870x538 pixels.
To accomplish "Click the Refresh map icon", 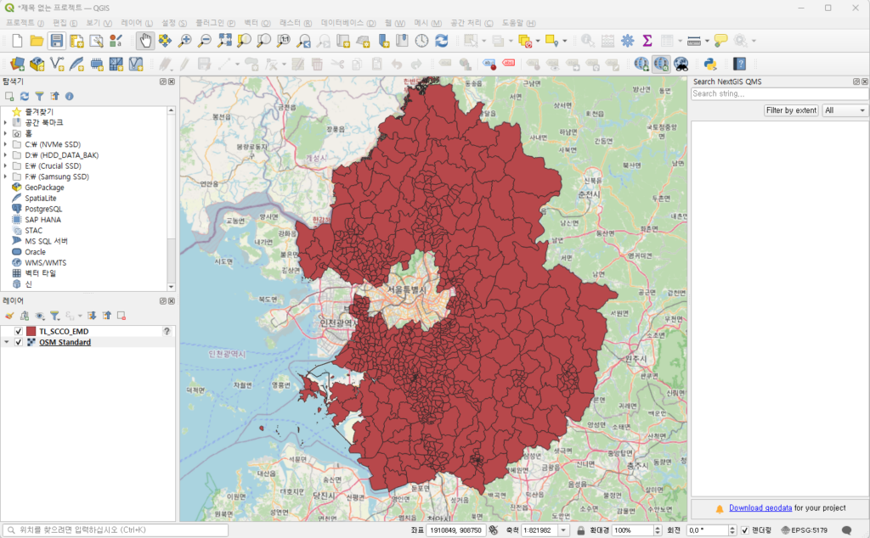I will (442, 40).
